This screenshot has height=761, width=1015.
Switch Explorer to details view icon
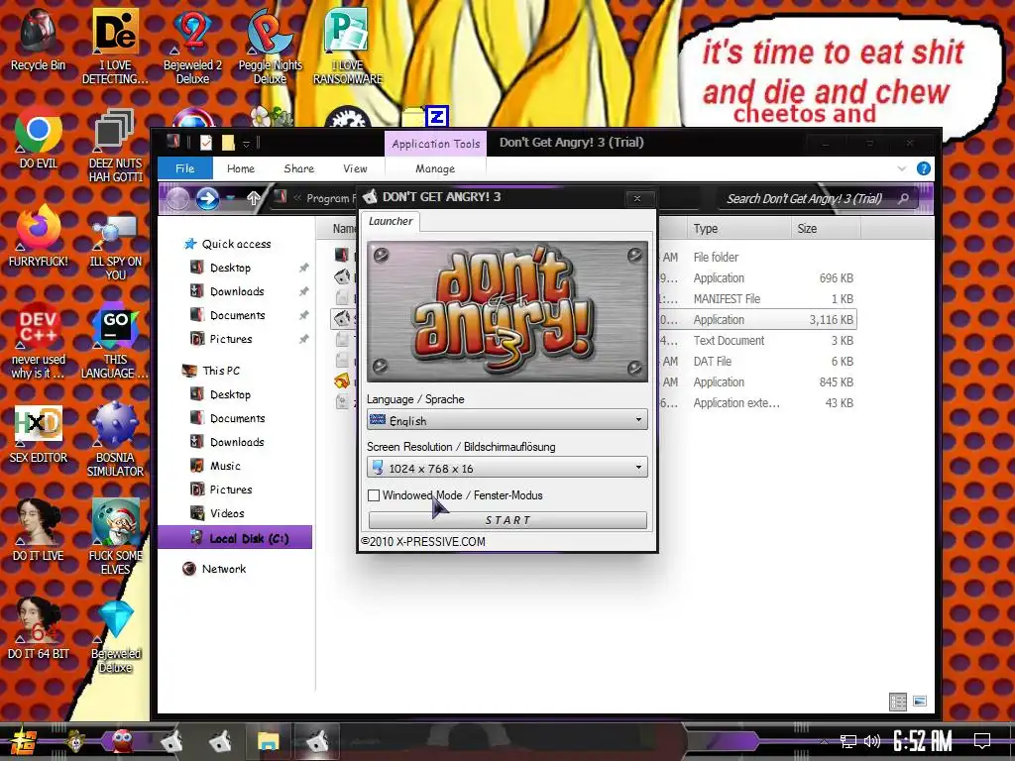click(x=898, y=702)
